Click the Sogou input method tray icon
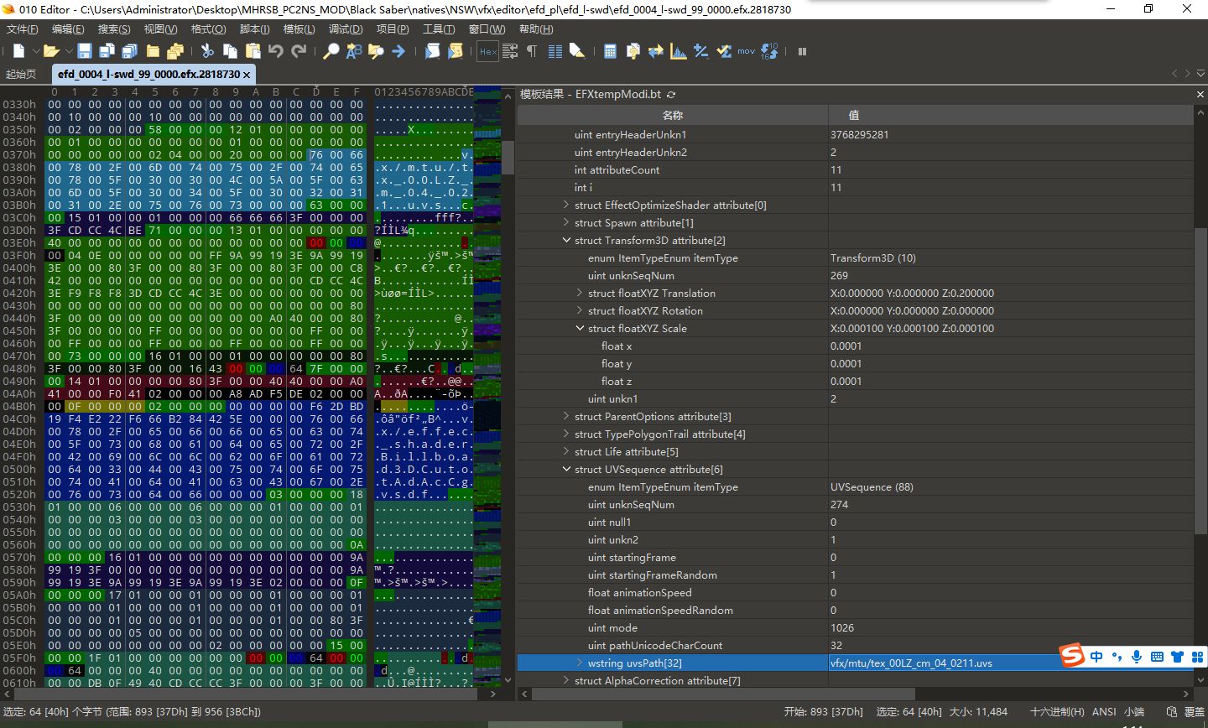This screenshot has width=1208, height=728. pos(1074,656)
